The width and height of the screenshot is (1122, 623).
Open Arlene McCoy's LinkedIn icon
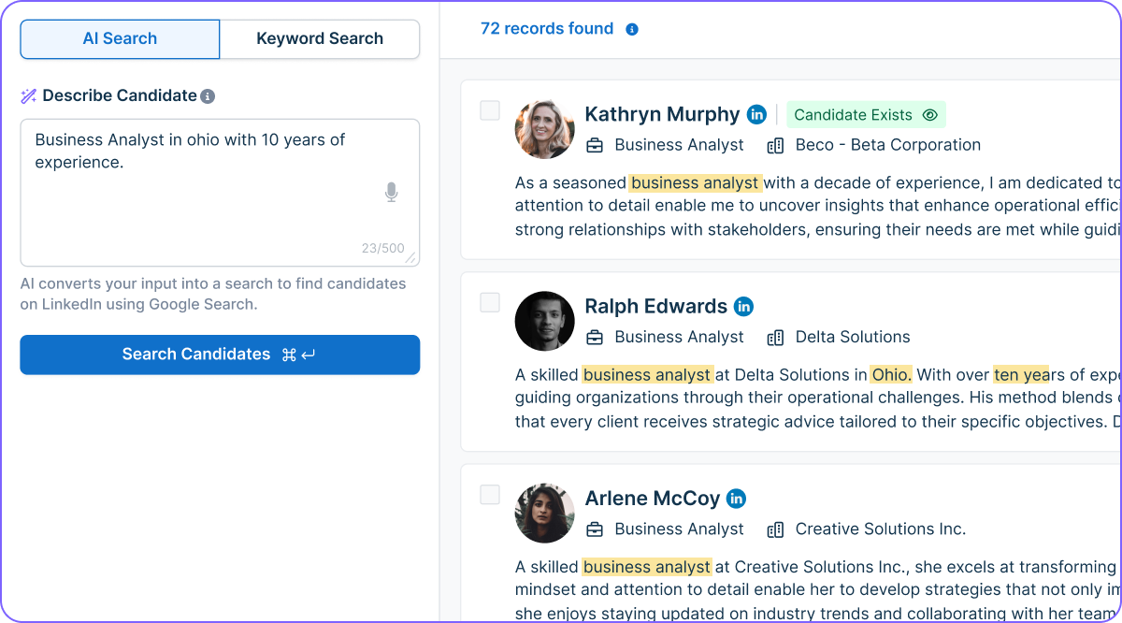(x=736, y=498)
